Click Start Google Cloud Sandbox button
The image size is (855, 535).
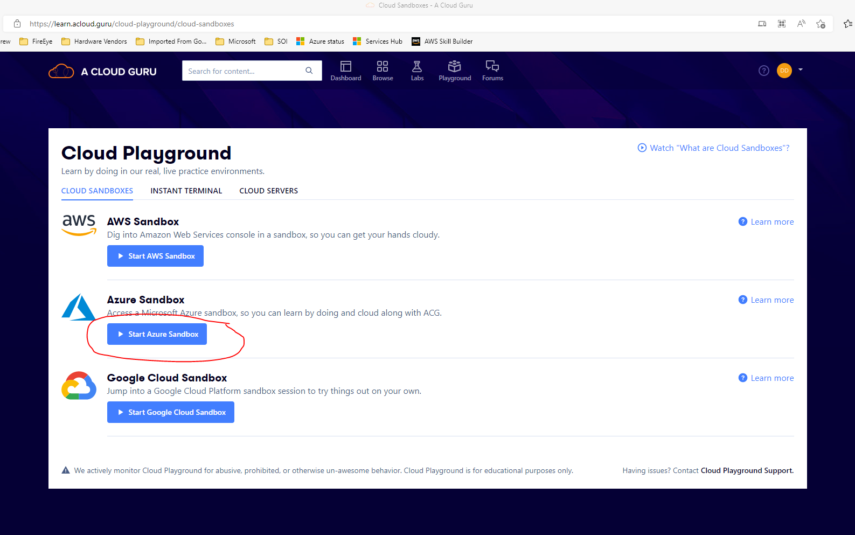pyautogui.click(x=171, y=412)
